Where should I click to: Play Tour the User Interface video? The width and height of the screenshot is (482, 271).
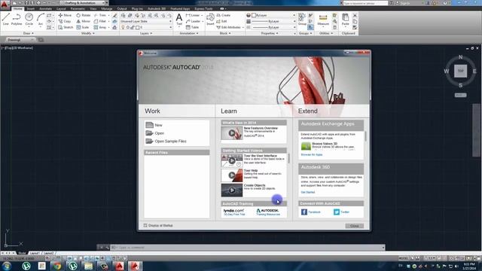point(232,160)
